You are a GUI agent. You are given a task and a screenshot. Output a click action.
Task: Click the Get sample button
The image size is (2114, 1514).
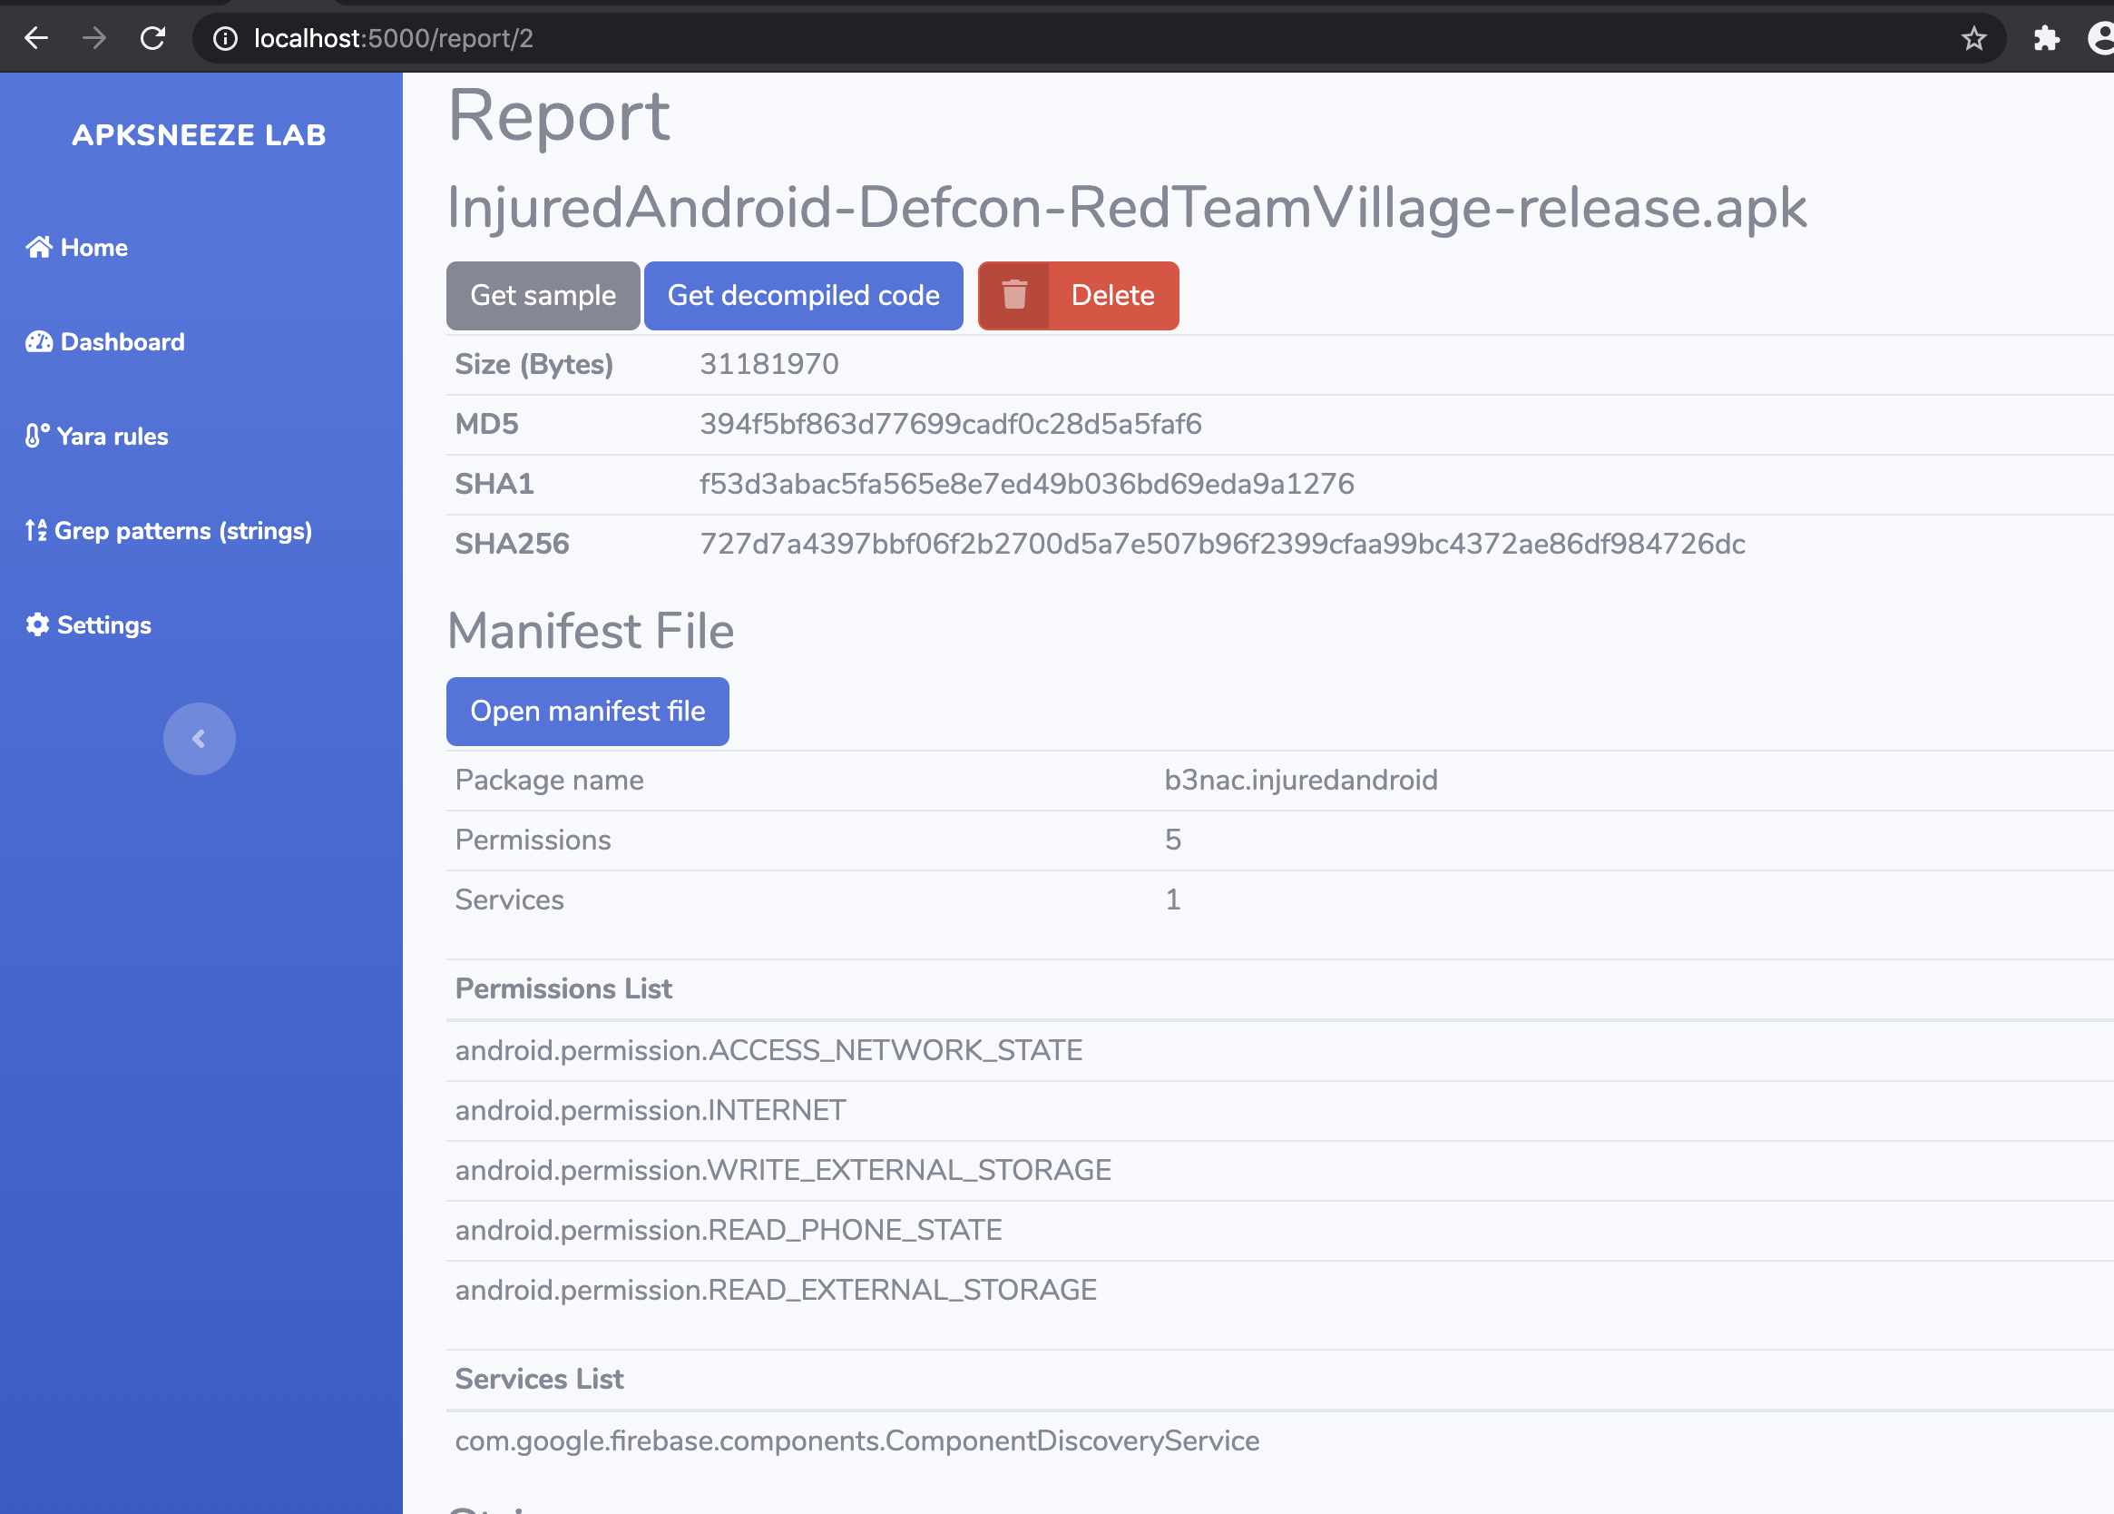[x=543, y=296]
